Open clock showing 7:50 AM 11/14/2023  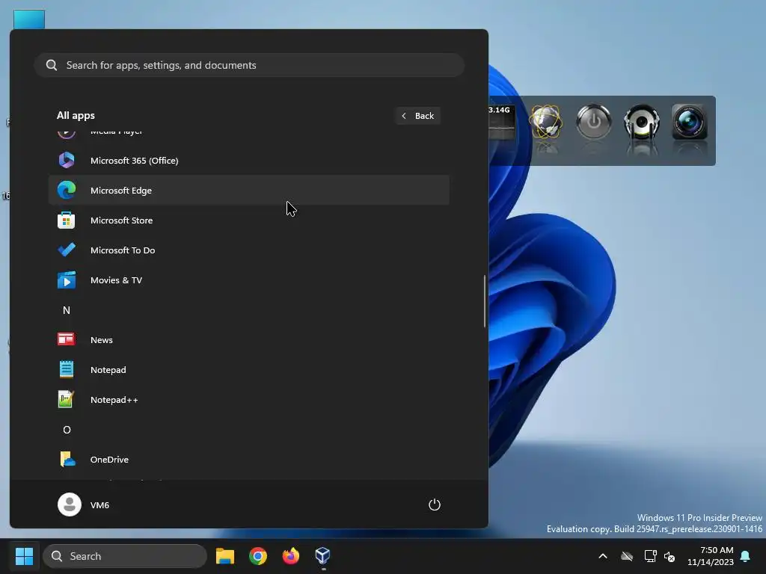click(x=711, y=556)
